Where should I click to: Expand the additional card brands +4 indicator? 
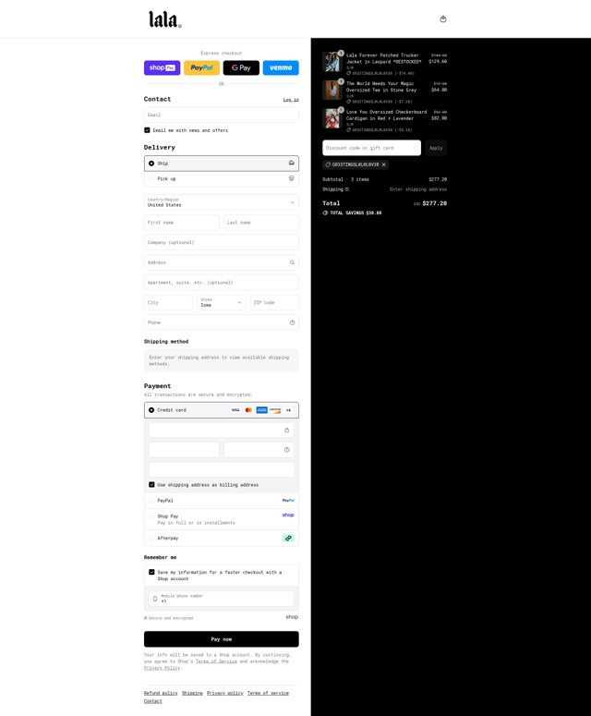point(288,410)
